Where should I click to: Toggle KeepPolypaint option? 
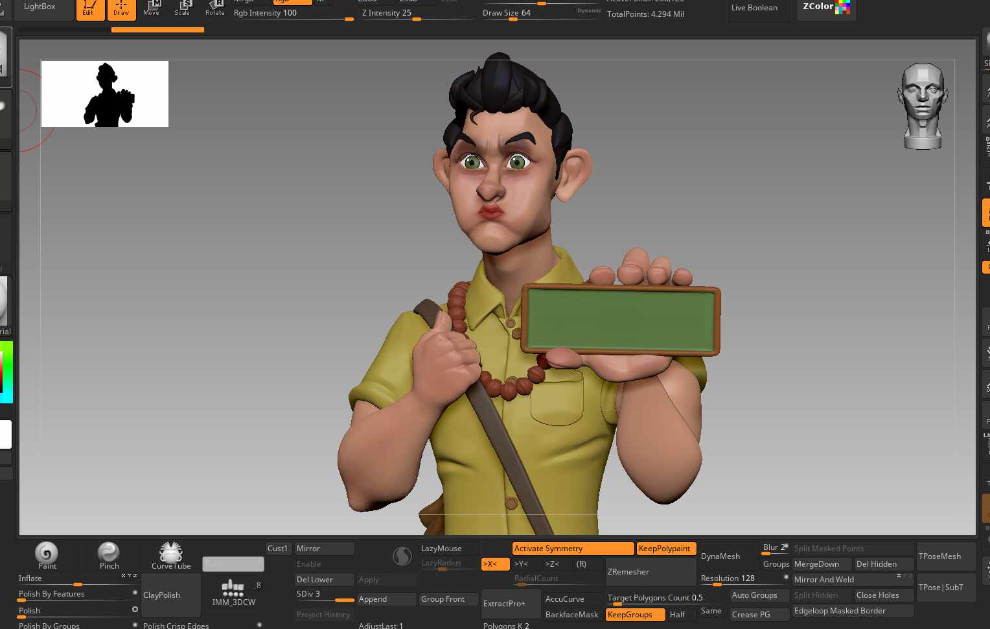[x=666, y=549]
